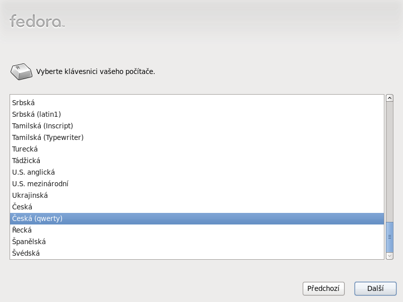This screenshot has height=302, width=403.
Task: Choose Švédská from the keyboard list
Action: tap(197, 253)
